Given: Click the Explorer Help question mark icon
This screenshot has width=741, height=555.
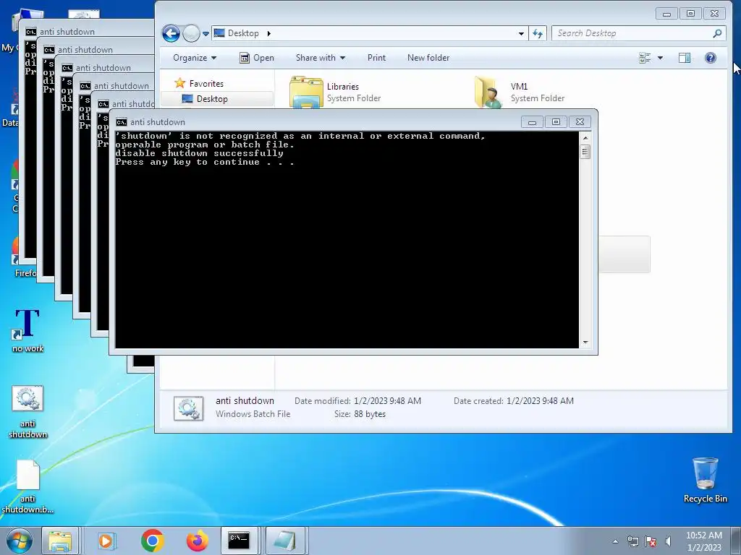Looking at the screenshot, I should pyautogui.click(x=711, y=58).
